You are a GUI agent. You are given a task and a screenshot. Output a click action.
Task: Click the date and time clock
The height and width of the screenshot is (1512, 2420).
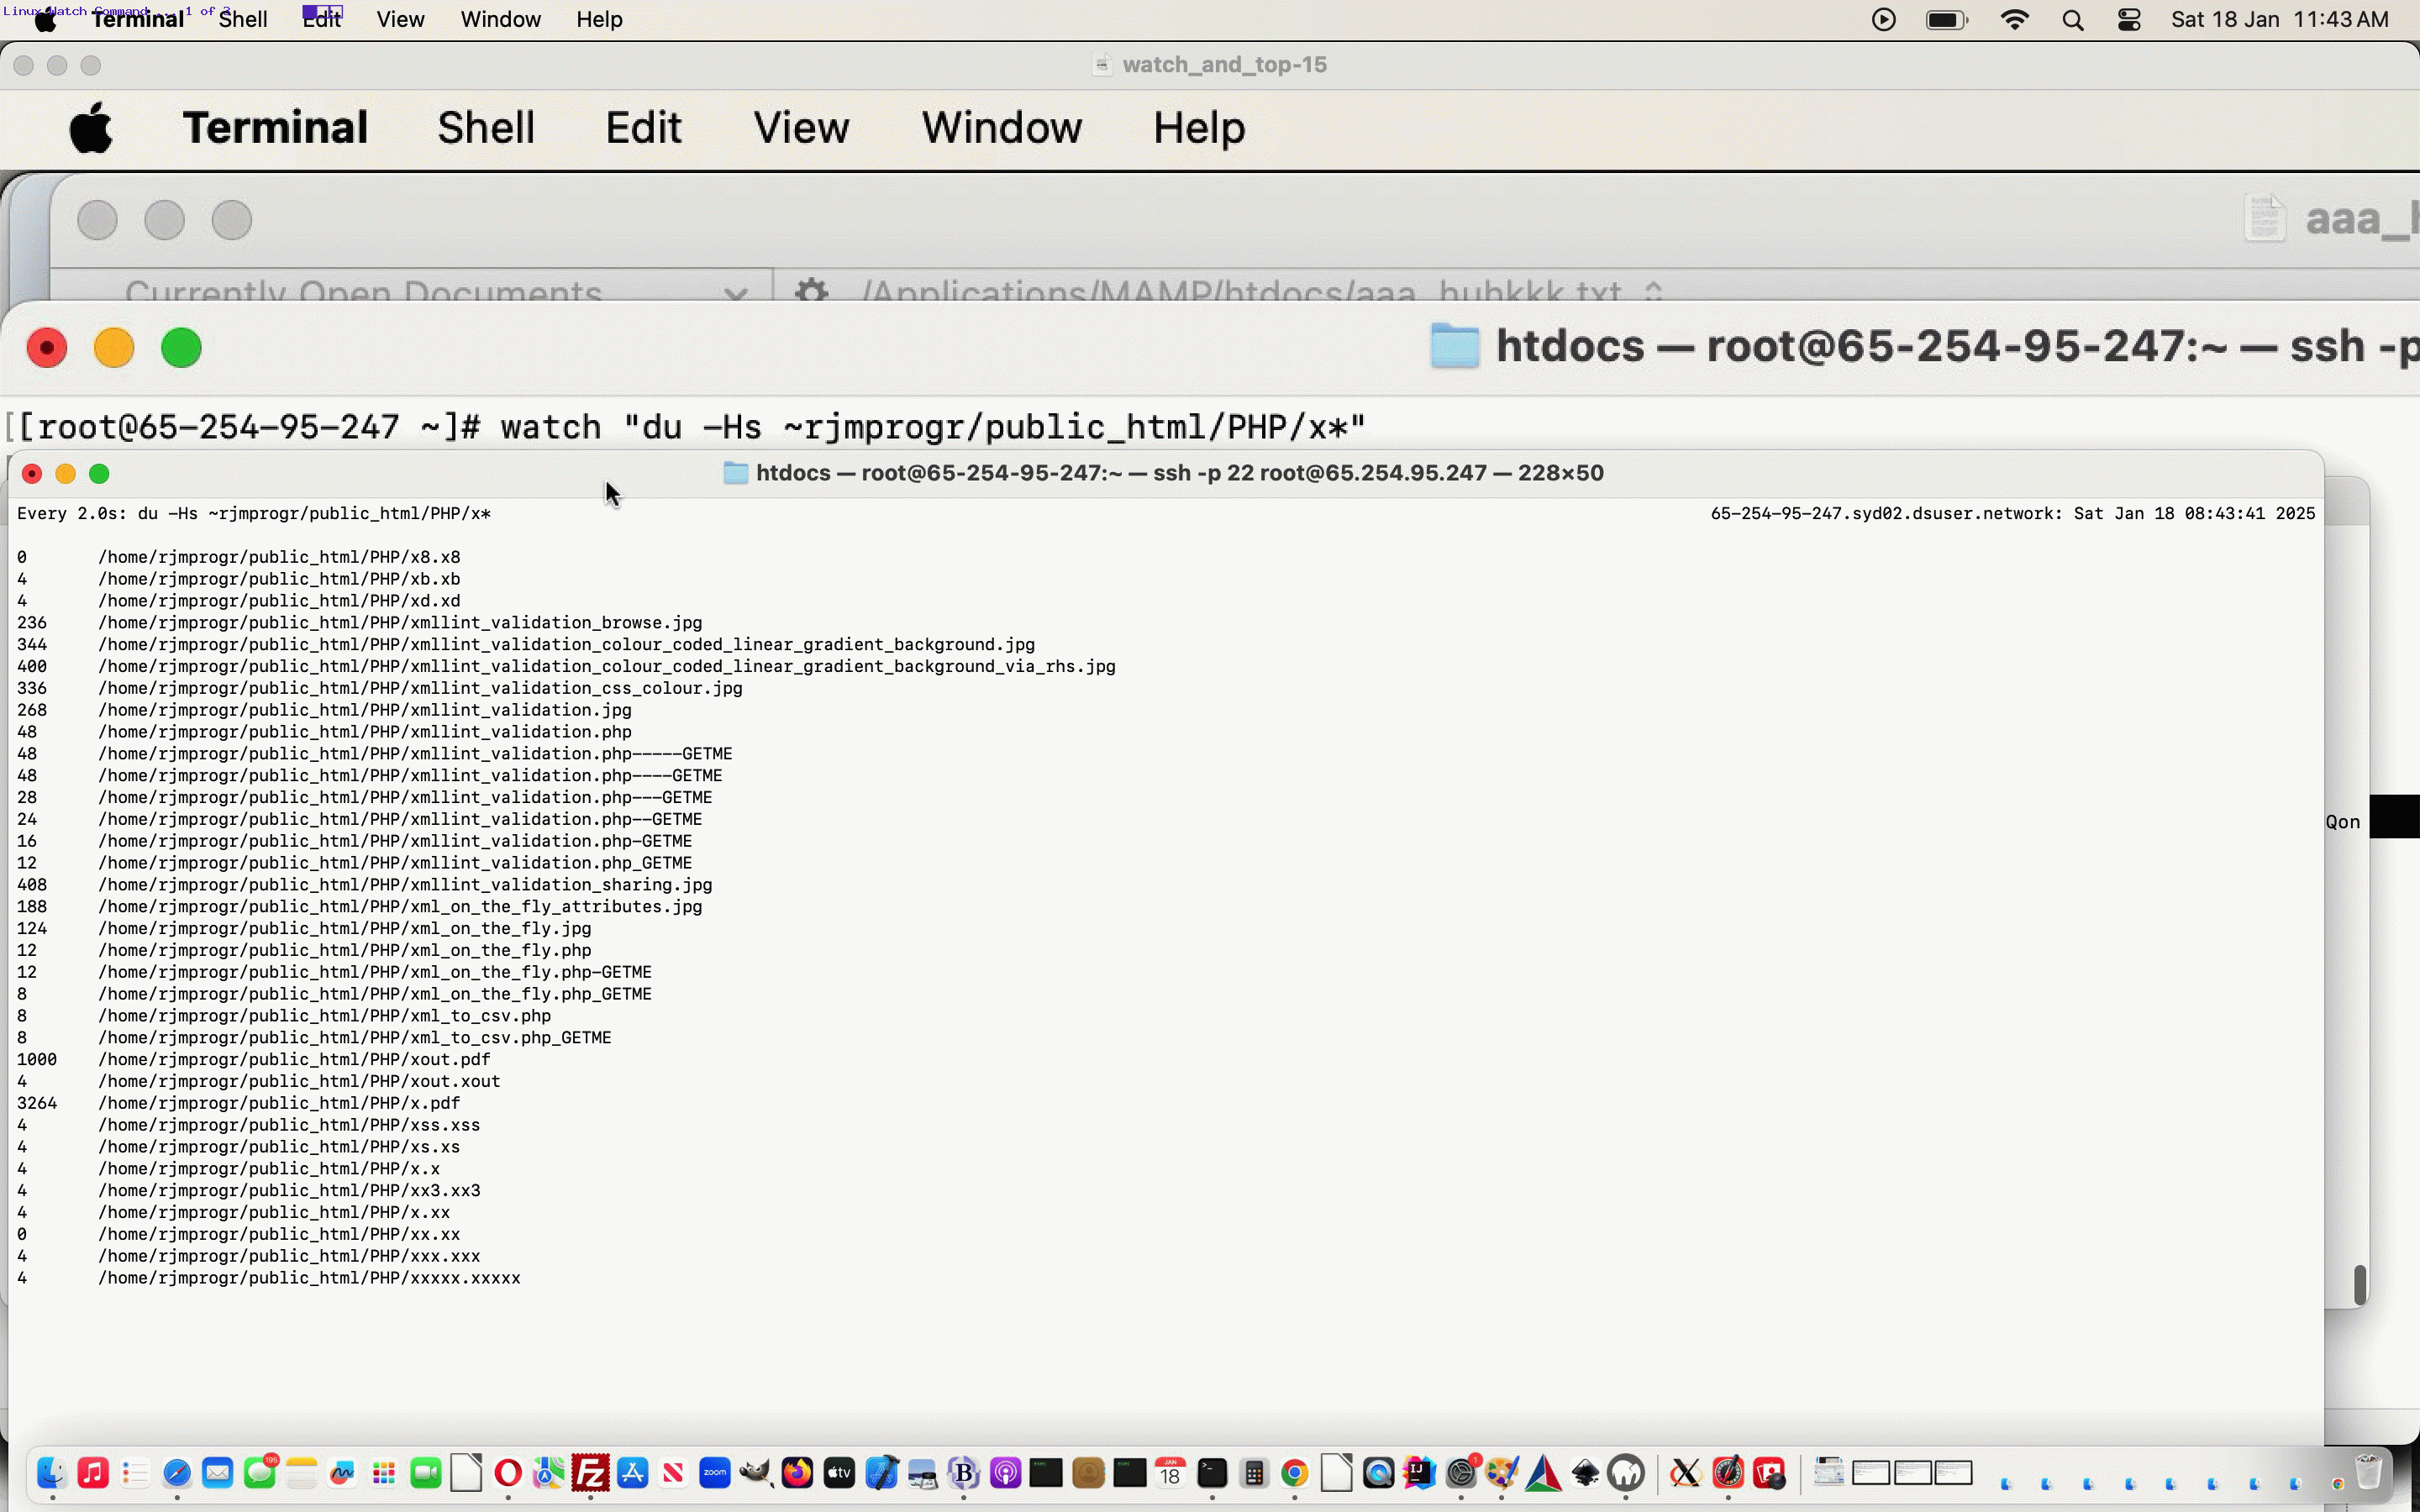pos(2279,19)
